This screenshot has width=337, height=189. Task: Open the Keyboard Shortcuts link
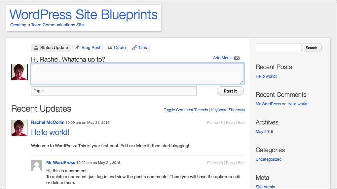[x=228, y=110]
